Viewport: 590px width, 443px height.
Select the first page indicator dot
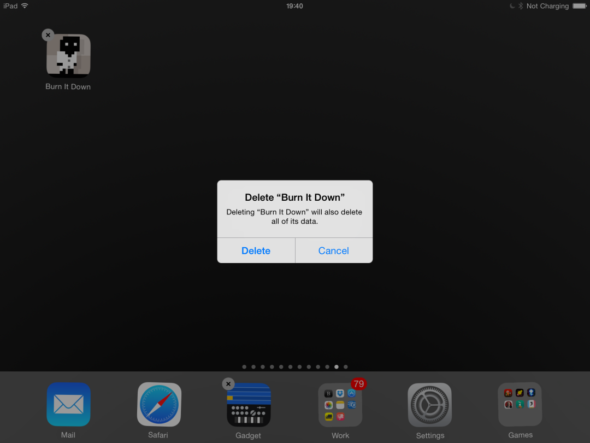244,366
